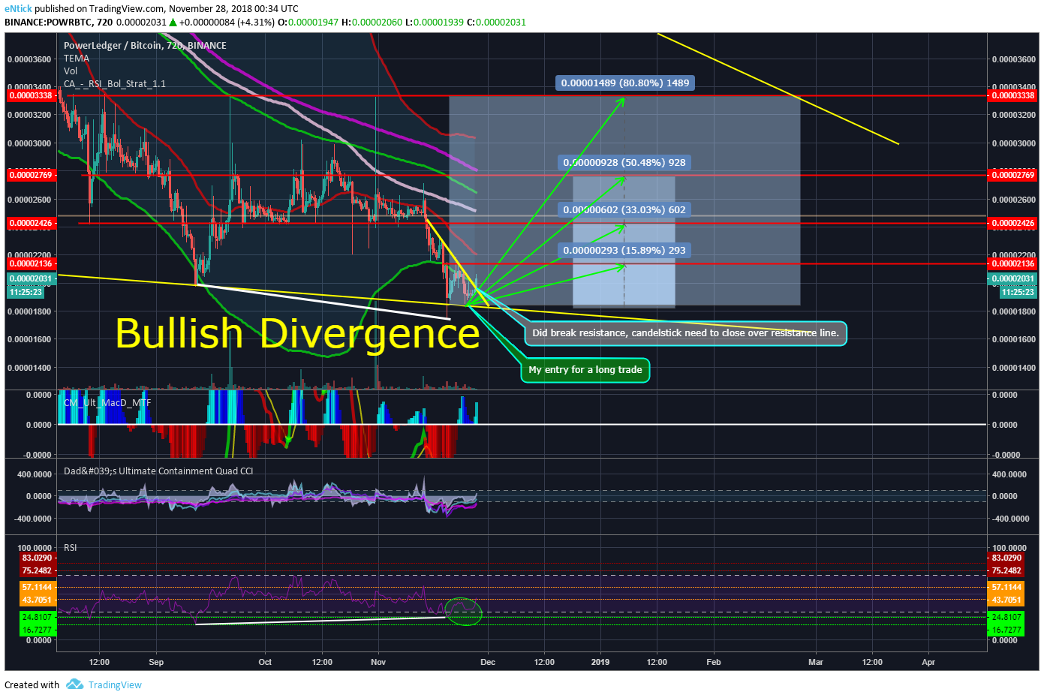This screenshot has width=1044, height=698.
Task: Click the left 43.7051 RSI level label
Action: coord(37,600)
